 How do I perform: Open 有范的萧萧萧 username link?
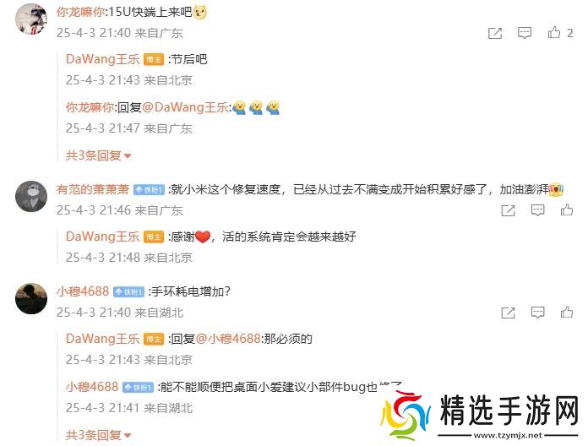point(93,189)
